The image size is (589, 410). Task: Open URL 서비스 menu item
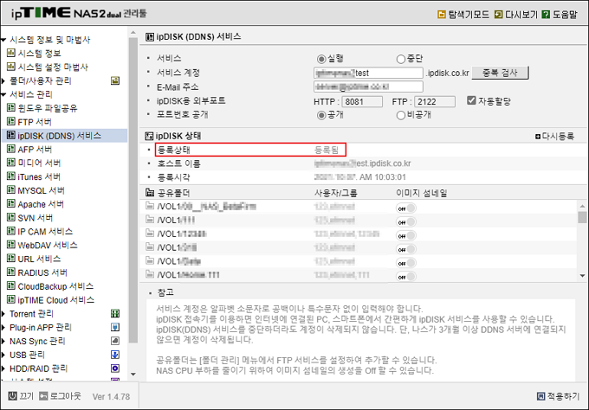pos(39,259)
